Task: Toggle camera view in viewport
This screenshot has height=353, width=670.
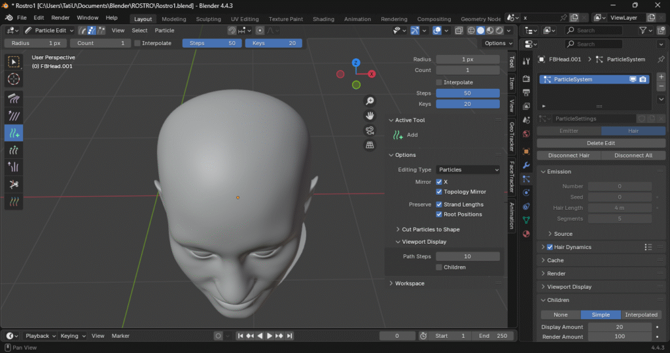Action: 370,130
